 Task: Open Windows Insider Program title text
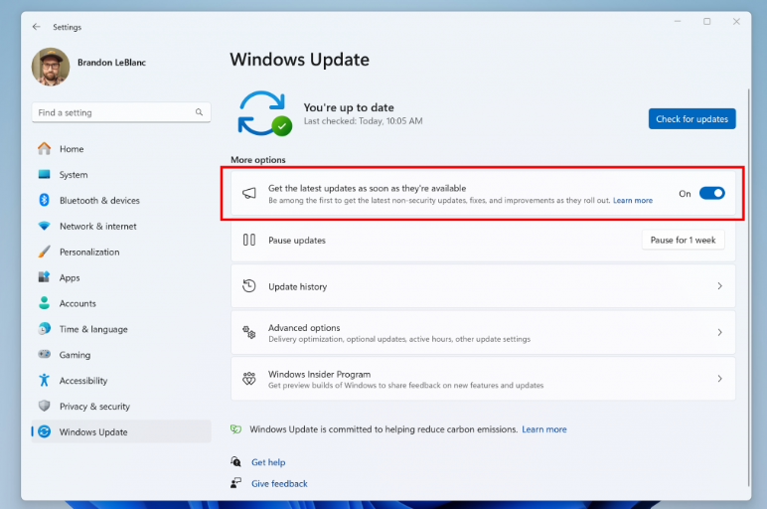pos(319,374)
